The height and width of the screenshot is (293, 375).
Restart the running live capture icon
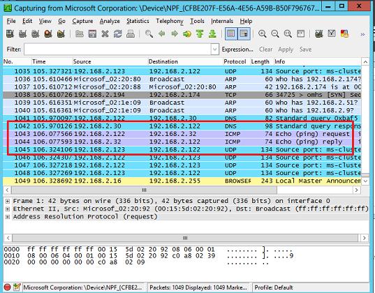point(61,34)
